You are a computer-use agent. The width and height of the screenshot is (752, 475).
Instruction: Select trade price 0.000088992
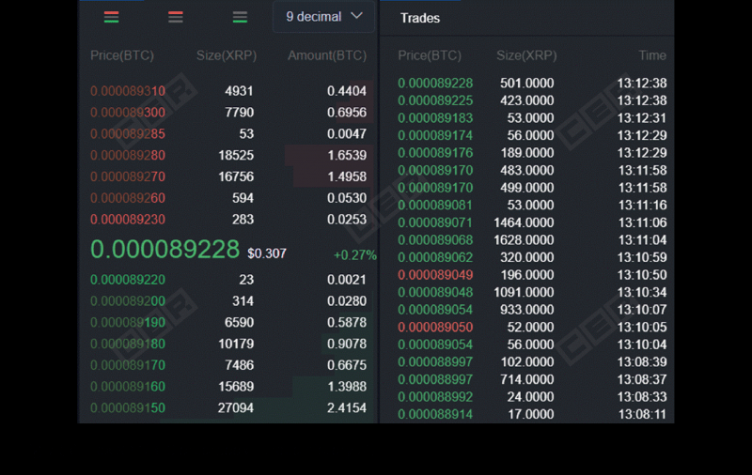pos(435,397)
